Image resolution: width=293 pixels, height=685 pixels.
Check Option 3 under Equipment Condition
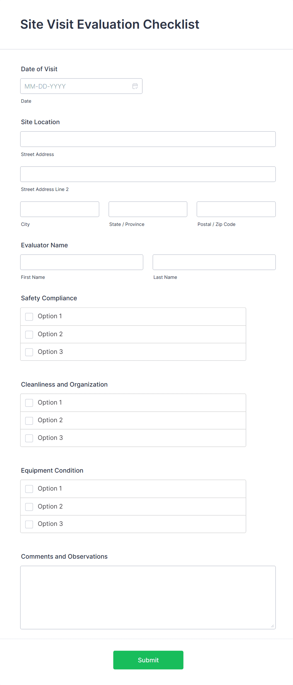click(x=29, y=524)
